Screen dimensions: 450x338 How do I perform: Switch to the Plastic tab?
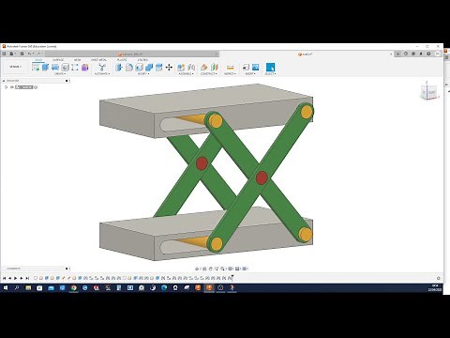122,60
